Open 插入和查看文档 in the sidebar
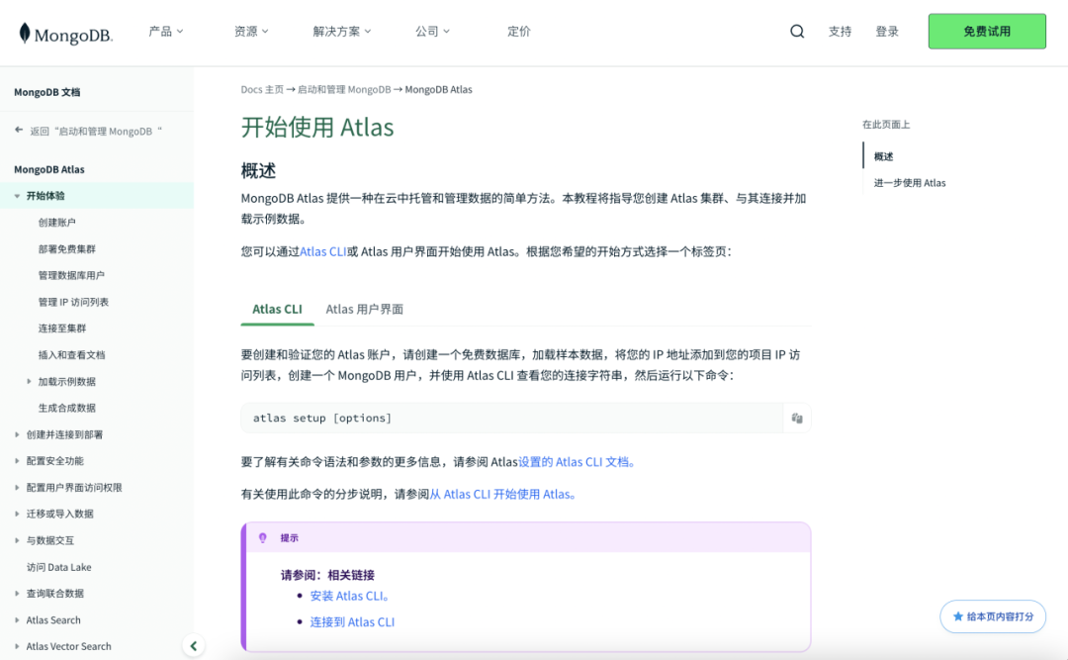The height and width of the screenshot is (660, 1068). 71,354
